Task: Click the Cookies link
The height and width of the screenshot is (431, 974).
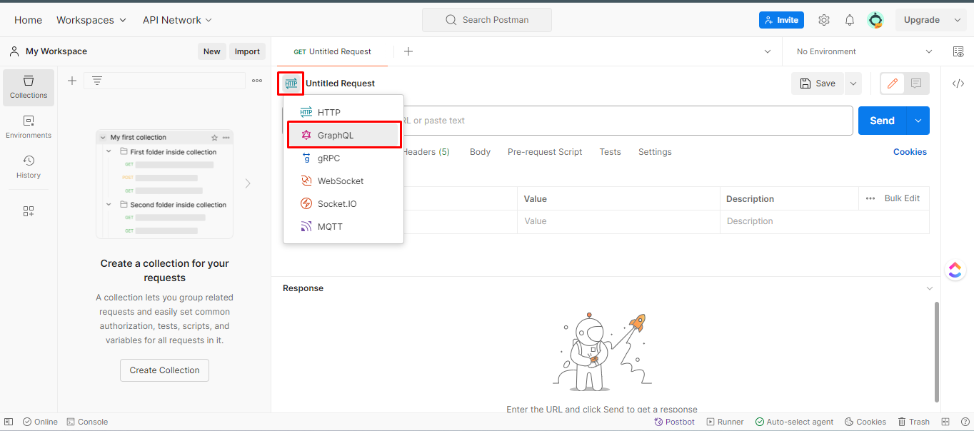Action: click(910, 152)
